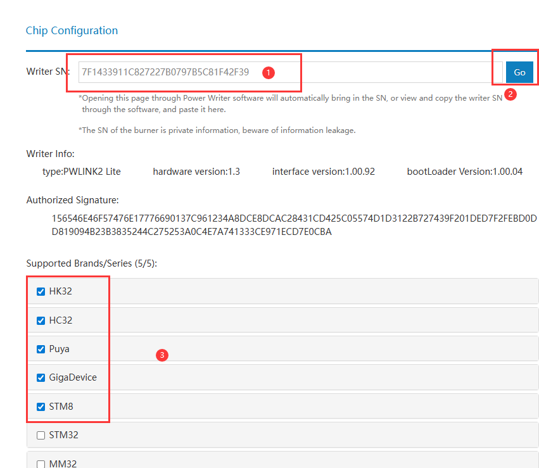Click the red number 1 marker

[268, 73]
